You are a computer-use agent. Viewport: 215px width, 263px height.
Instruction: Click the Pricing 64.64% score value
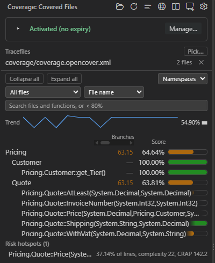click(x=153, y=152)
